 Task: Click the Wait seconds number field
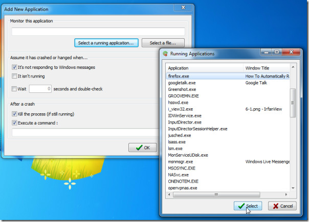point(40,89)
